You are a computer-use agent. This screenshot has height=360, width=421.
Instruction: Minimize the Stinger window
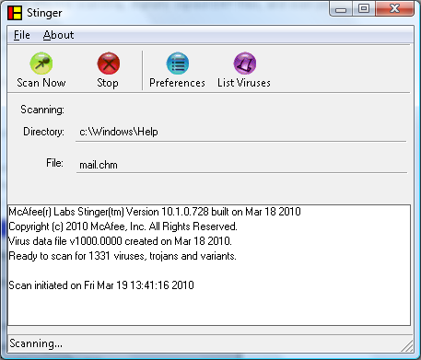click(341, 9)
